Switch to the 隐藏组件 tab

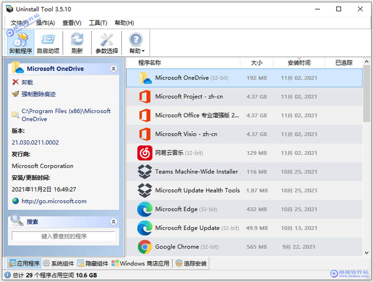[x=93, y=263]
